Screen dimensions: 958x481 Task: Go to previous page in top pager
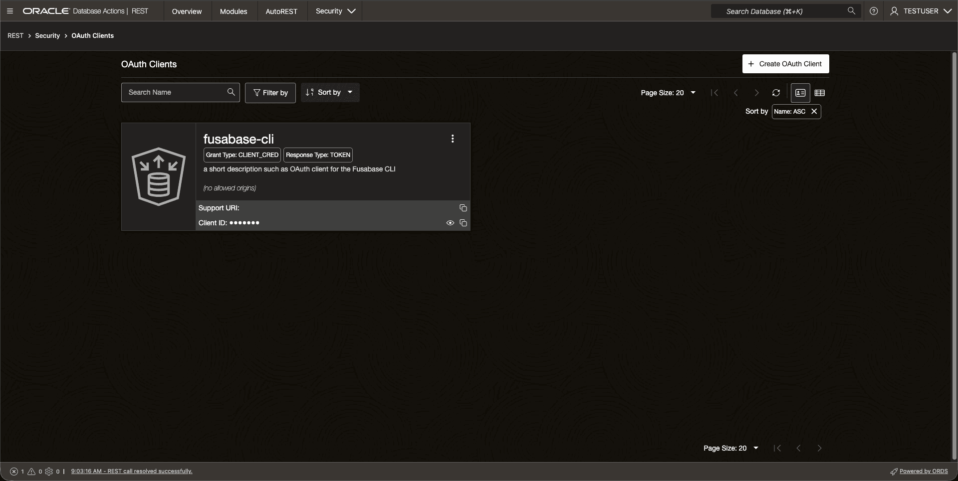point(735,93)
